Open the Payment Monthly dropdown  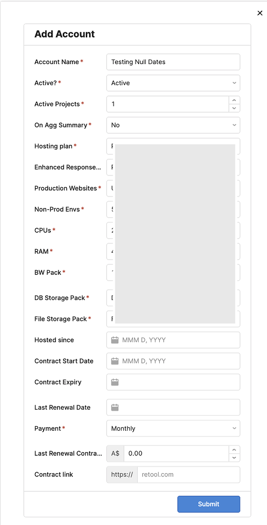[173, 429]
